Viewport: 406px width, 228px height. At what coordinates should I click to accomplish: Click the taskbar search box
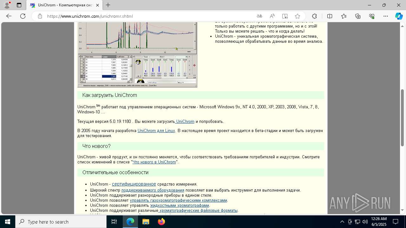[x=61, y=222]
